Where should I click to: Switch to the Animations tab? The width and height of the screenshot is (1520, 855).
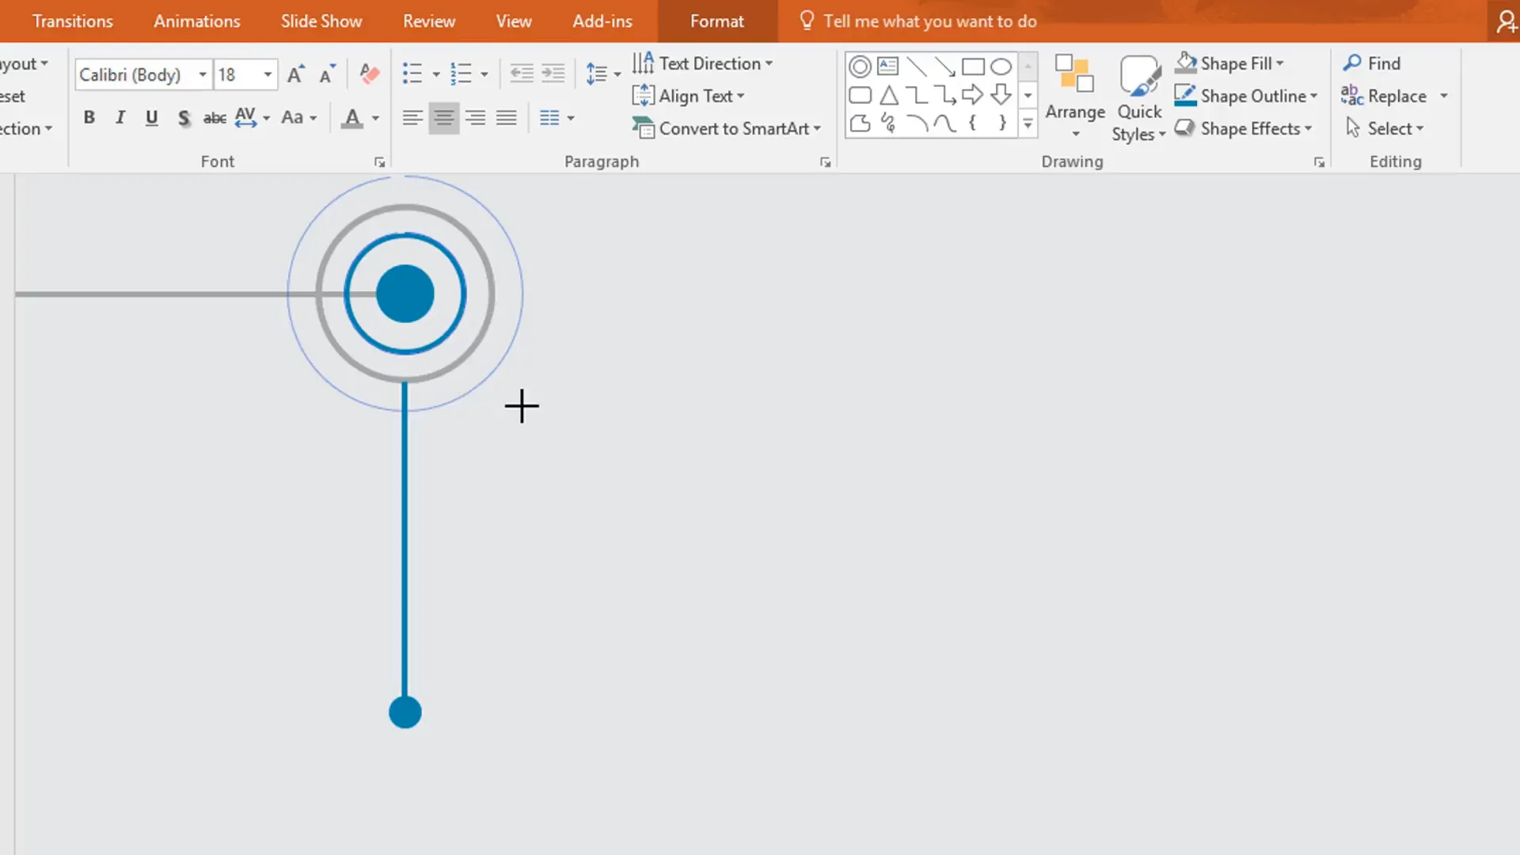coord(197,21)
